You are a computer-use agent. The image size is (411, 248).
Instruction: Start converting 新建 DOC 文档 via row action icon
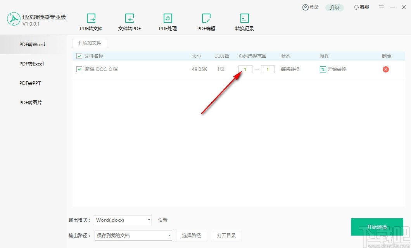point(333,69)
